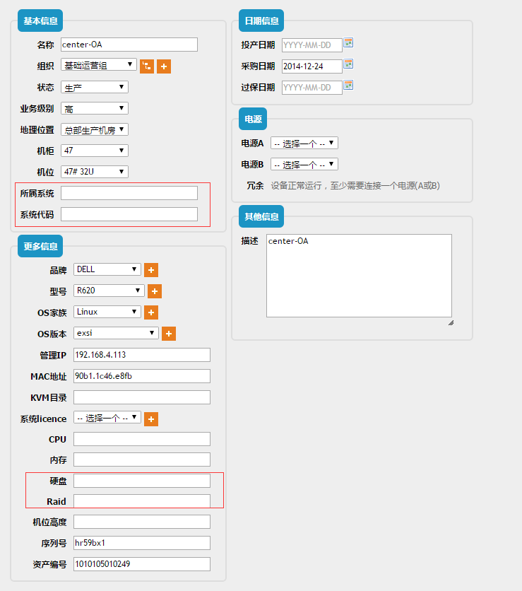Open the 电源A selection dropdown

[304, 144]
